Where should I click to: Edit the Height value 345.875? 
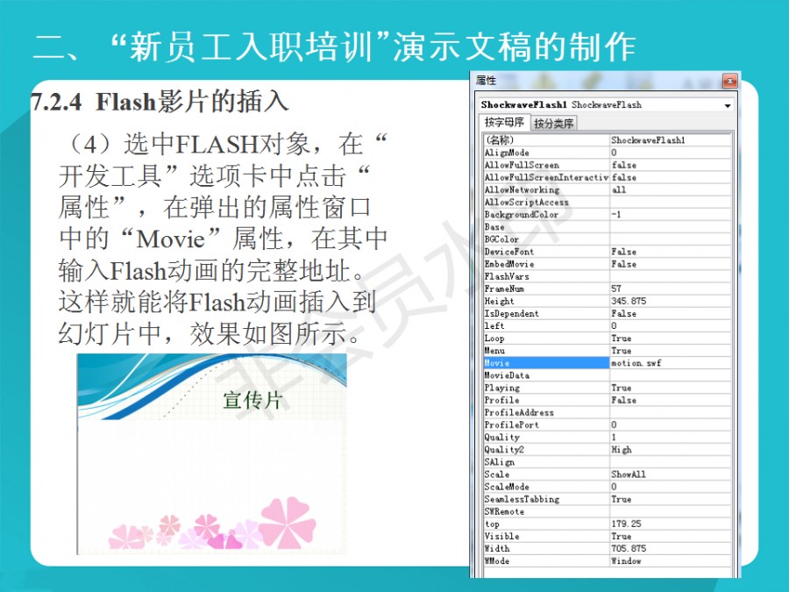tap(671, 301)
